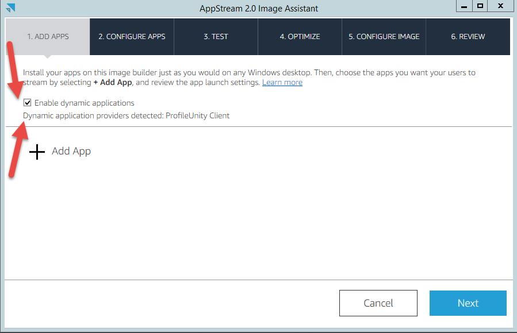Switch to the 1. ADD APPS tab
The width and height of the screenshot is (517, 333).
(48, 37)
